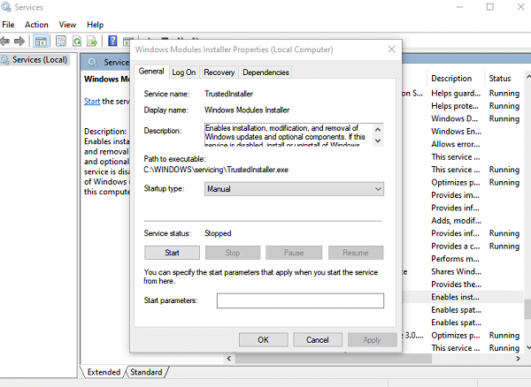Click the Forward arrow in Services toolbar
531x387 pixels.
[19, 42]
